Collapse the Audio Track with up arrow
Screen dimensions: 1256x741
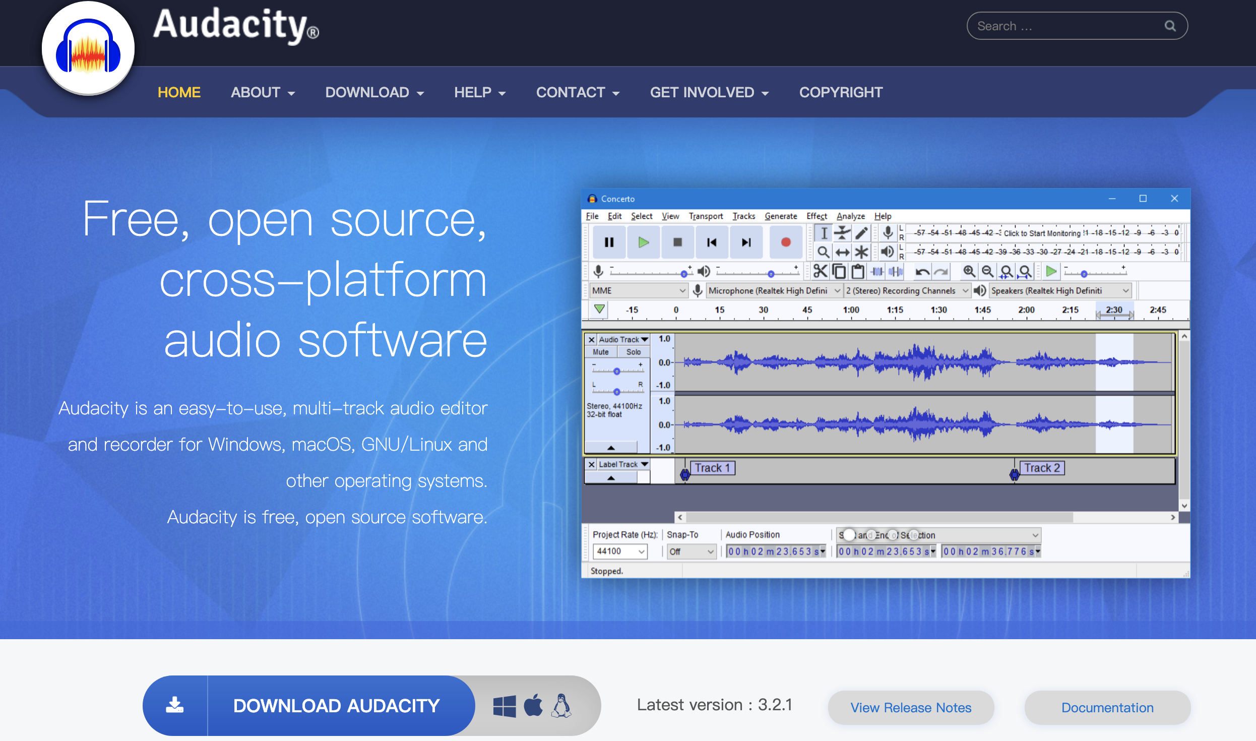pos(611,447)
